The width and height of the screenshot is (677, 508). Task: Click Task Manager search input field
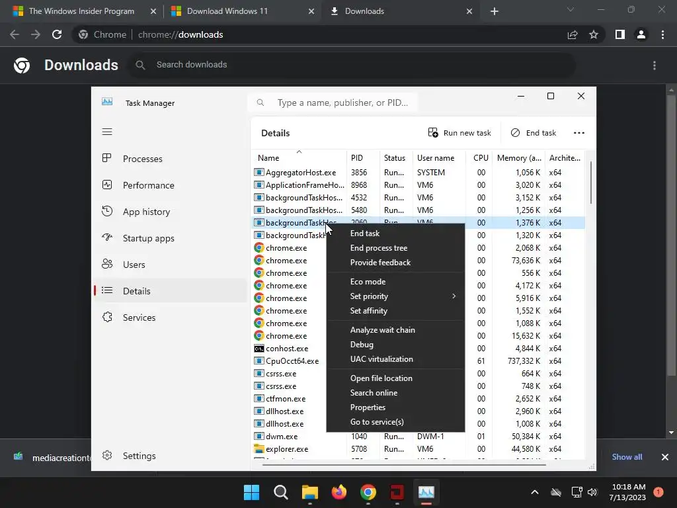pyautogui.click(x=333, y=103)
